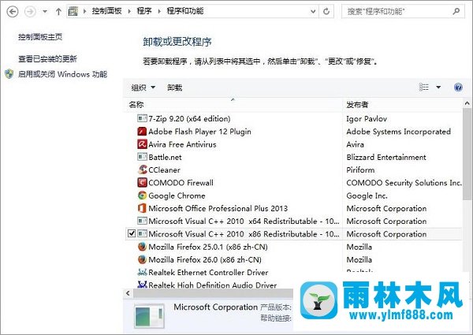Click the Mozilla Firefox 25.0.1 icon
The height and width of the screenshot is (335, 473).
click(142, 247)
